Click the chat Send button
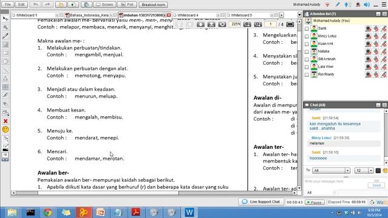 pos(376,185)
